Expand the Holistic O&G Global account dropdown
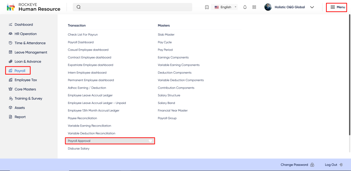 tap(312, 7)
